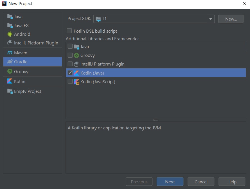Click the Android robot icon in sidebar
Viewport: 250px width, 189px height.
[10, 34]
